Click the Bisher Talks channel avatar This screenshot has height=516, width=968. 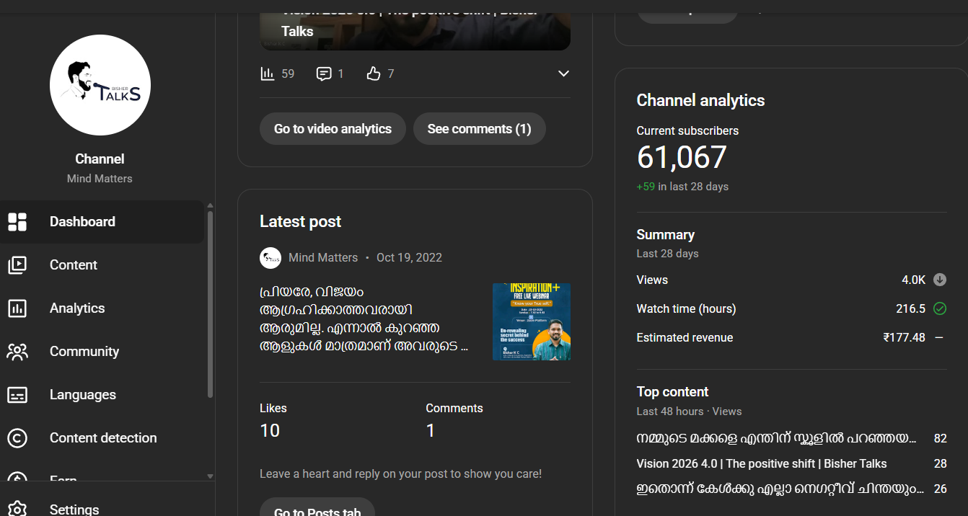tap(100, 85)
